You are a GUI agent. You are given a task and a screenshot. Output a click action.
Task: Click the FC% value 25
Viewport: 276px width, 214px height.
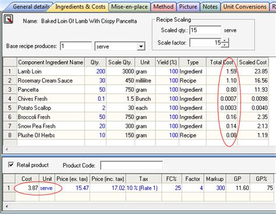172,188
